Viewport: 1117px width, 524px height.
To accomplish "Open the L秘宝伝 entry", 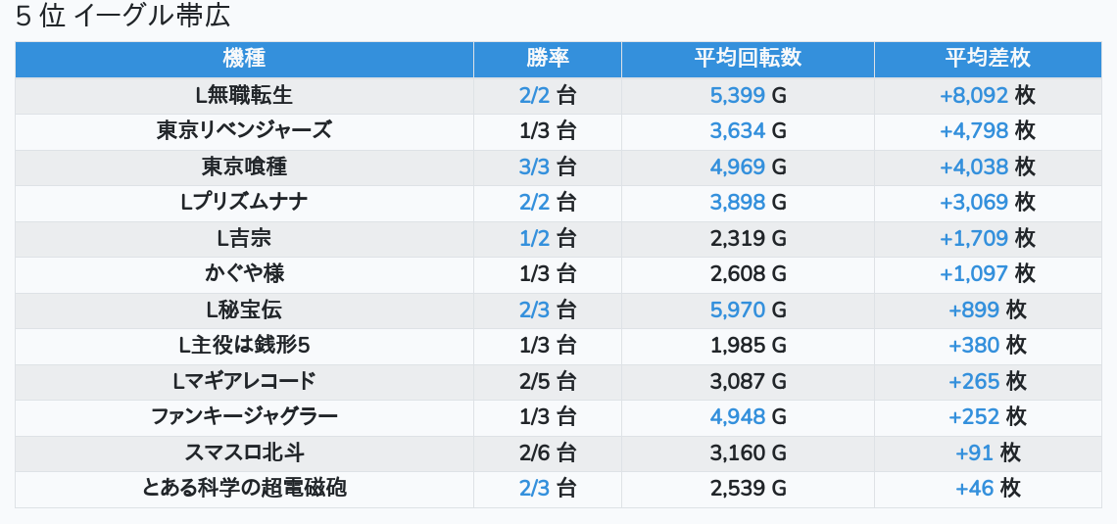I will [x=244, y=310].
